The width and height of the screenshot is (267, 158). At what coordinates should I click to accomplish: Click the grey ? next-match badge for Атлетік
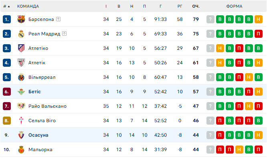tap(210, 63)
